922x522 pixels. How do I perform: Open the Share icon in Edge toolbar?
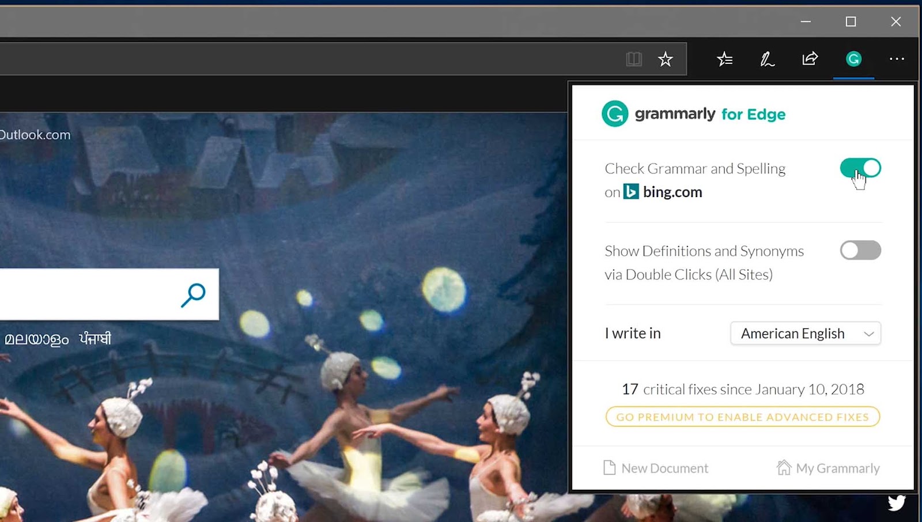[x=810, y=59]
